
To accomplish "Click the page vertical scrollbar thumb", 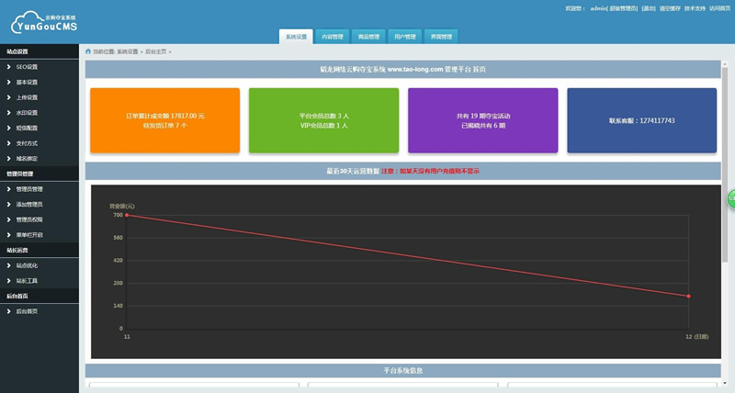I will 725,164.
